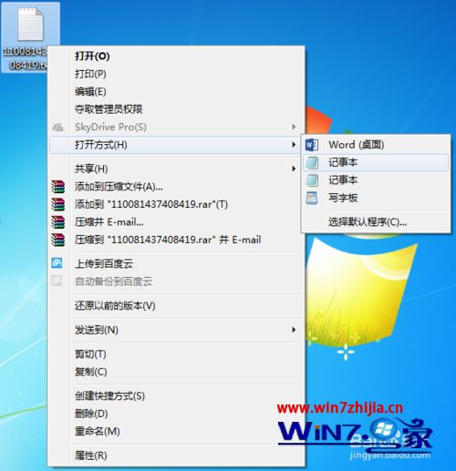
Task: Click the desktop file name label 11008143...
Action: point(25,57)
